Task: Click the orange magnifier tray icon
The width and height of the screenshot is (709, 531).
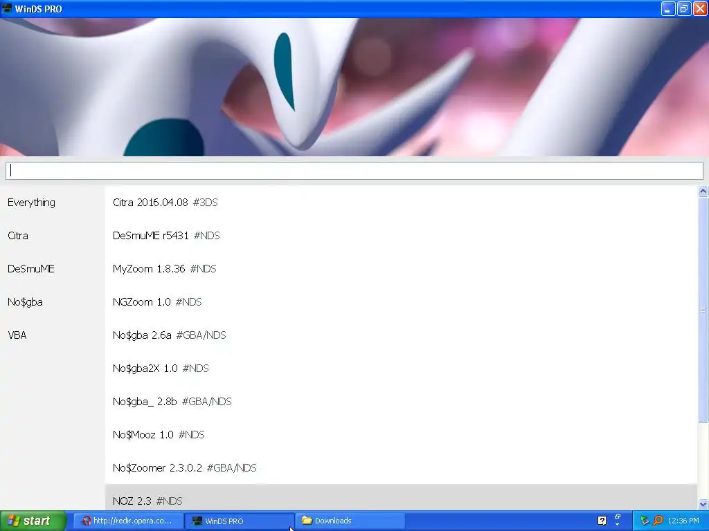Action: pos(658,521)
